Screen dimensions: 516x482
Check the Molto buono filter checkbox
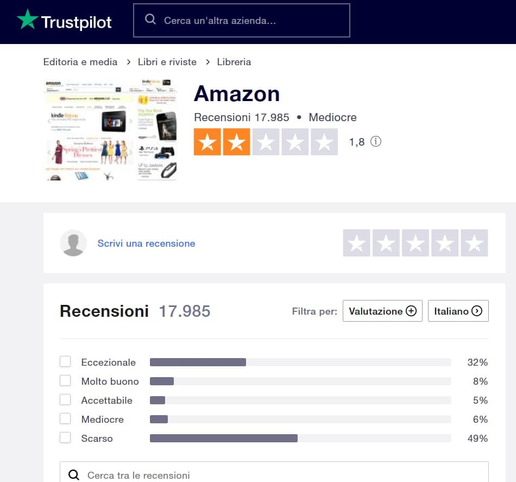point(65,381)
